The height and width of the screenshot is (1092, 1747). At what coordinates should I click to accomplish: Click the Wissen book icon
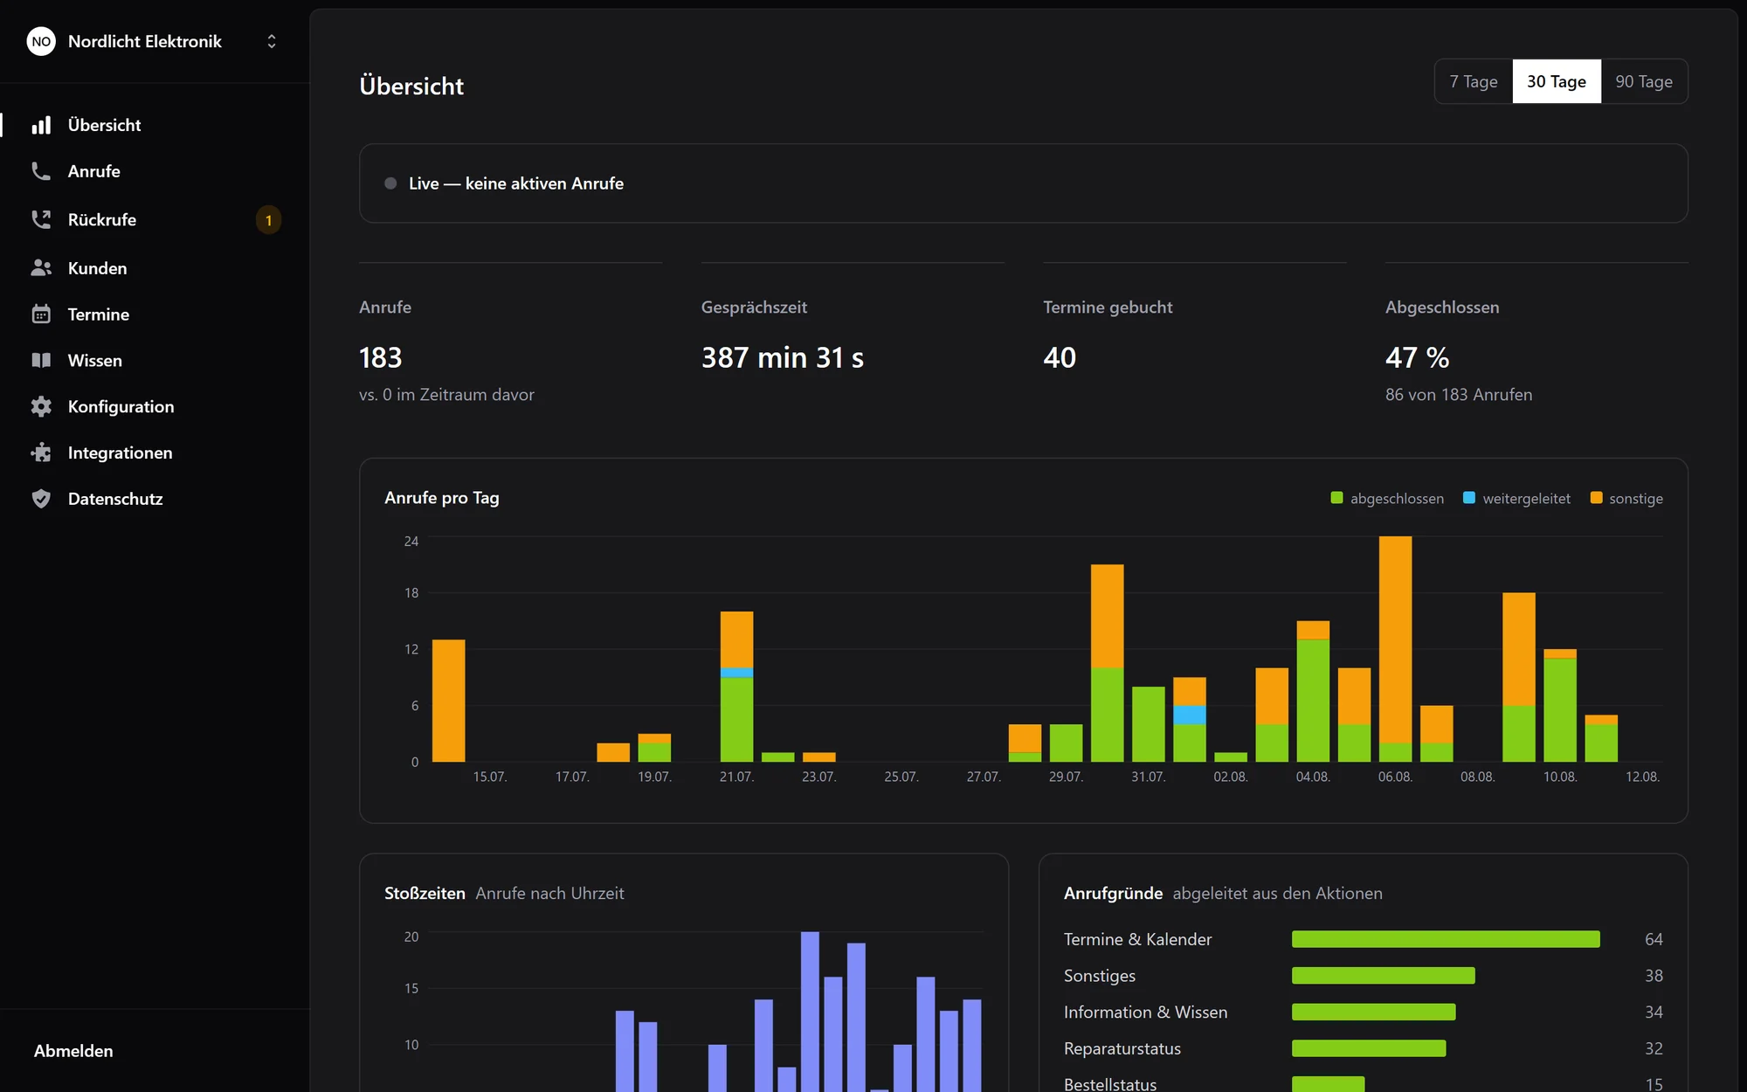[x=41, y=361]
